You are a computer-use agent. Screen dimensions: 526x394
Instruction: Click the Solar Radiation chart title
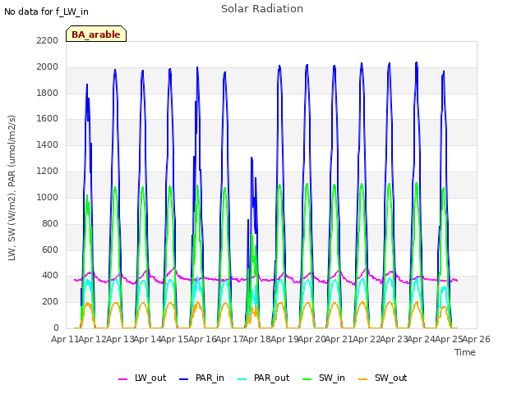[x=262, y=9]
